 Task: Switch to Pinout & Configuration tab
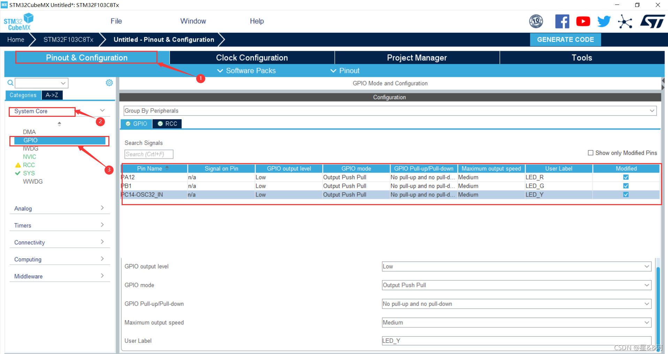[87, 58]
